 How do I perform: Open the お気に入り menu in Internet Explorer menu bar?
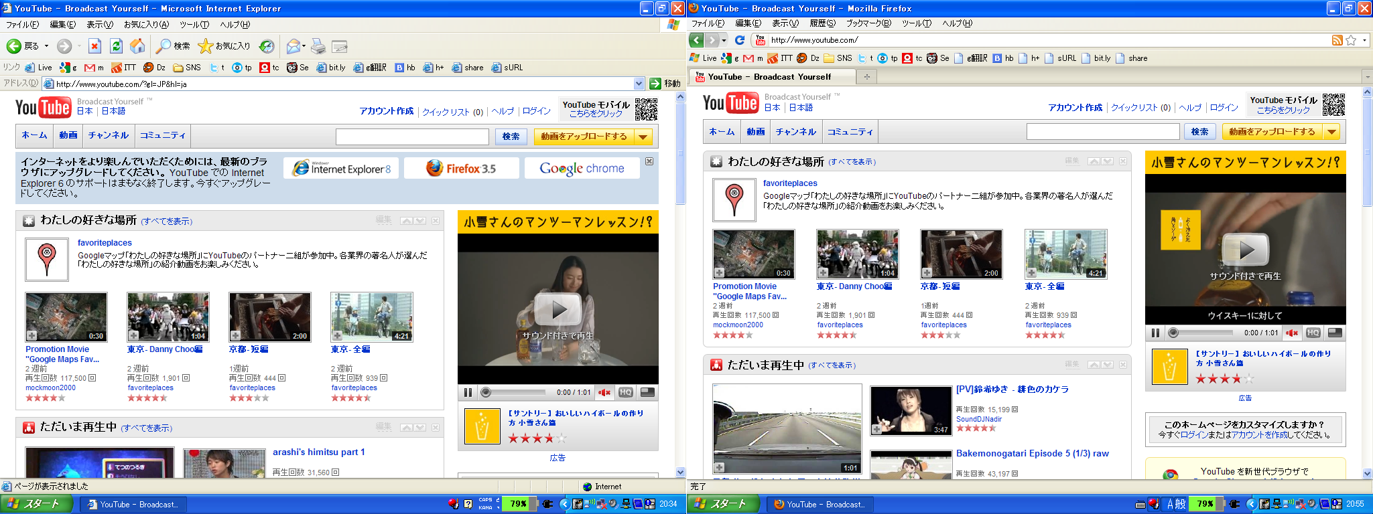146,25
